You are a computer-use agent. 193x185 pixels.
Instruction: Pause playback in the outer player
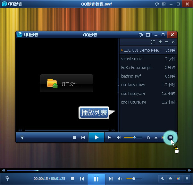coord(96,179)
